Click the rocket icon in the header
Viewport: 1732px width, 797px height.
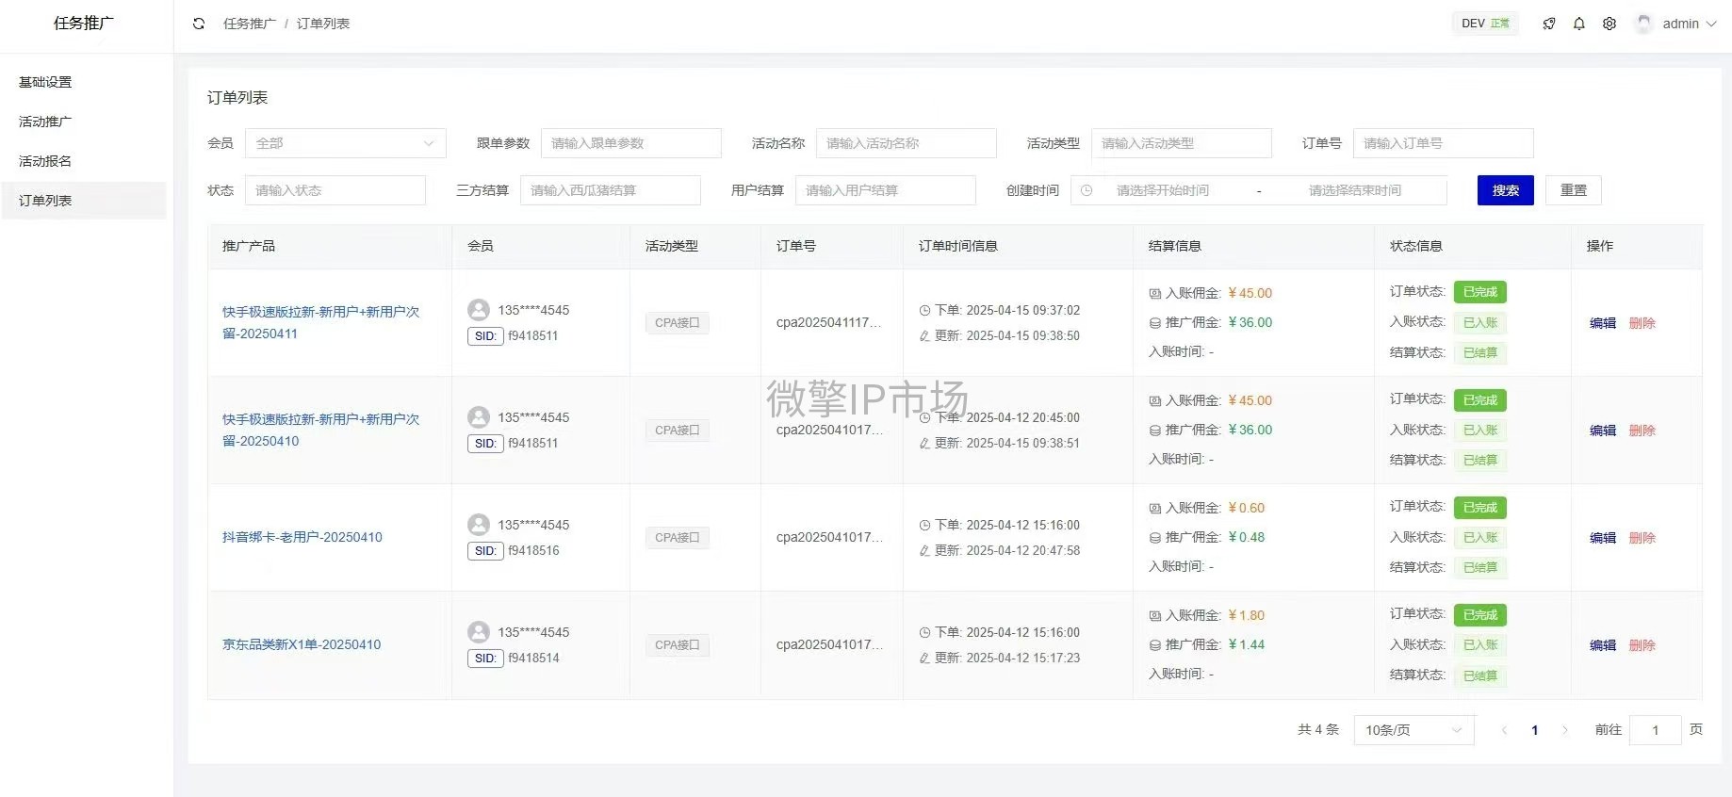[x=1549, y=24]
